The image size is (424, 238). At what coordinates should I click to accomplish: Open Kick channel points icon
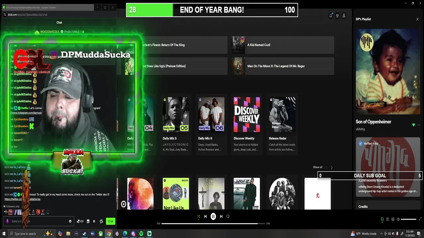80,221
